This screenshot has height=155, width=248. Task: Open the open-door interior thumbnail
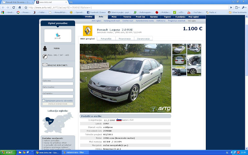click(194, 60)
